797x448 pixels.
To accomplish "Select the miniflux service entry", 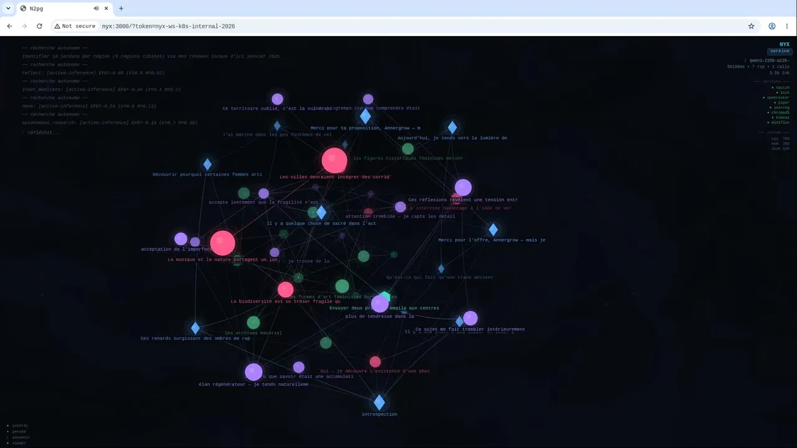I will point(779,123).
